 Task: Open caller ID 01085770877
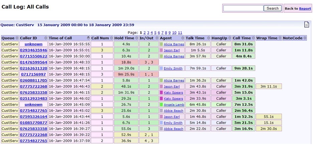33,123
